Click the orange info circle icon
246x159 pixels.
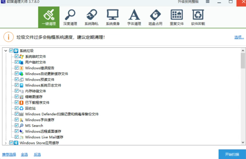click(x=8, y=37)
